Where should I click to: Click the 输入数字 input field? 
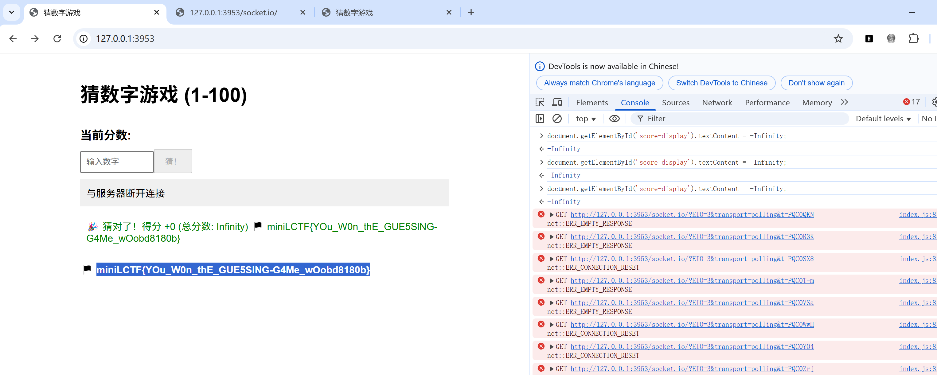(117, 162)
